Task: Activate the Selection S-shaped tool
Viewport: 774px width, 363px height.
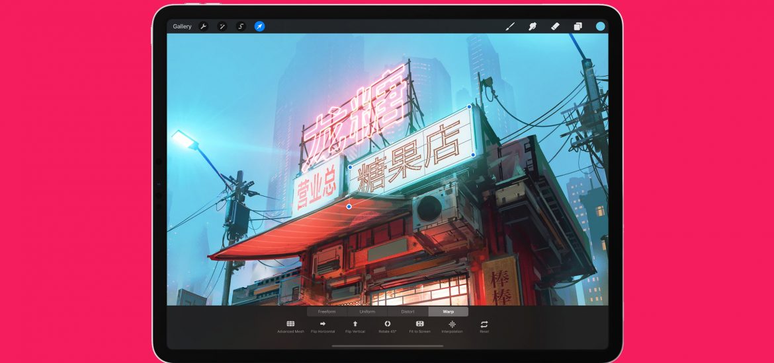Action: pos(241,26)
